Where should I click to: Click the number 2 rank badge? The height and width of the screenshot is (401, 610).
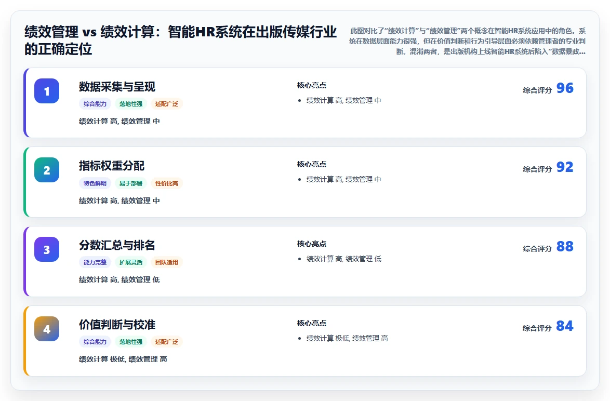pyautogui.click(x=47, y=170)
